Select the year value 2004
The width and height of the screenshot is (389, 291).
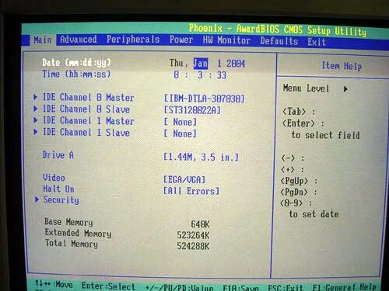[x=236, y=64]
